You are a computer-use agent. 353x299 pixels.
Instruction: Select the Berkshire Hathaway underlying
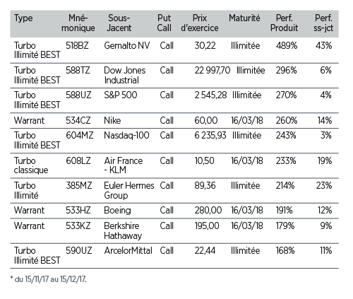coord(123,230)
